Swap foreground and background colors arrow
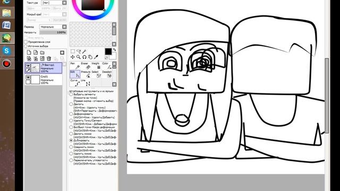Image resolution: width=340 pixels, height=191 pixels. click(114, 50)
